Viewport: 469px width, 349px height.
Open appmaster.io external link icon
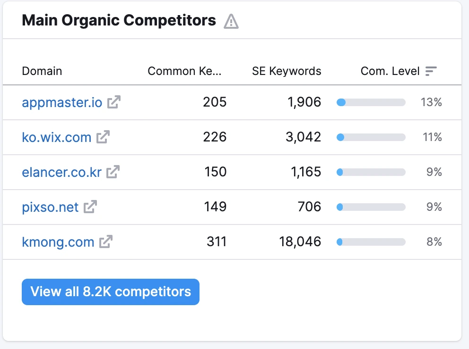[x=114, y=102]
